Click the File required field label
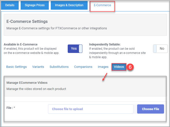Viewport: 170px width, 127px height. point(11,108)
